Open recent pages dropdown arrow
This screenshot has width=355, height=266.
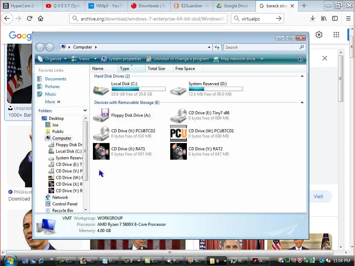[57, 47]
